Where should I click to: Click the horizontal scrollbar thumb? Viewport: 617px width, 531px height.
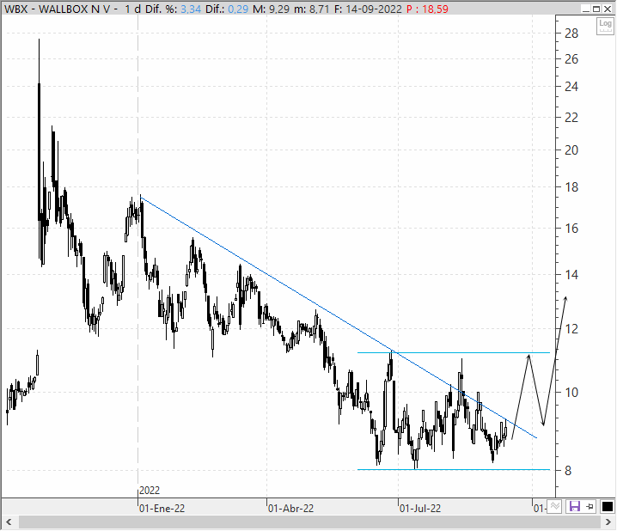[x=310, y=522]
